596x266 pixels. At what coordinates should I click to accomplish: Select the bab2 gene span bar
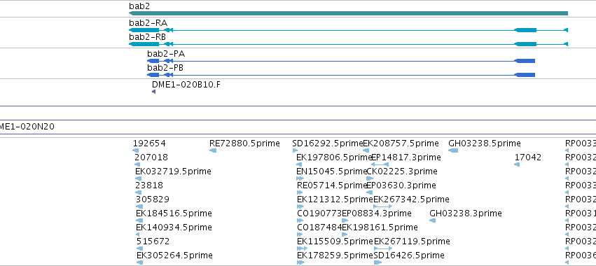pos(348,13)
